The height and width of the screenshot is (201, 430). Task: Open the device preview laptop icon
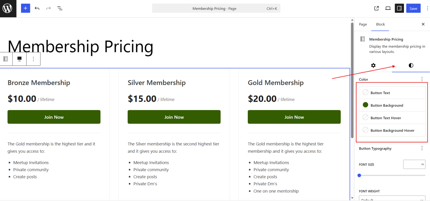coord(388,8)
